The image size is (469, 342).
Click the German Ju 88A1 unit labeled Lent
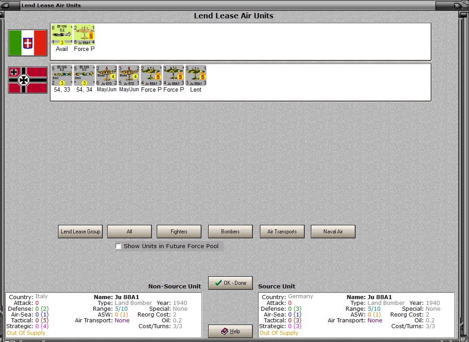pos(196,75)
